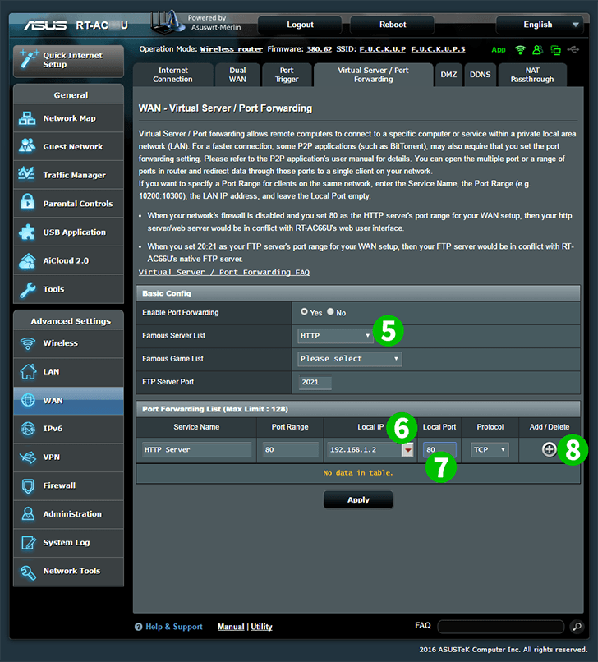Open USB Application puzzle icon
Viewport: 598px width, 662px height.
coord(27,232)
